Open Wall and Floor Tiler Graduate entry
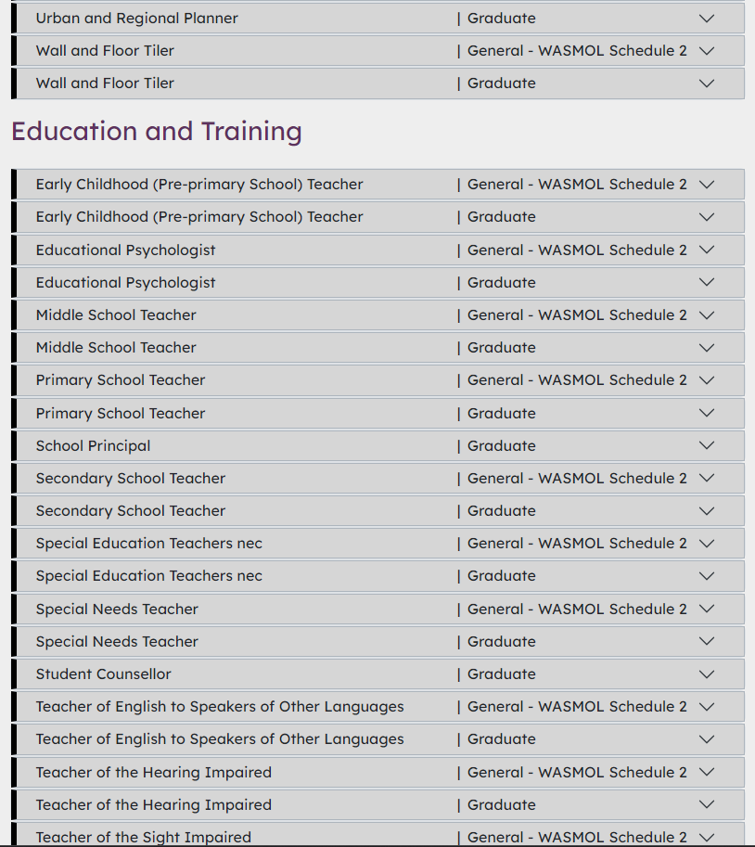The width and height of the screenshot is (755, 847). tap(707, 83)
